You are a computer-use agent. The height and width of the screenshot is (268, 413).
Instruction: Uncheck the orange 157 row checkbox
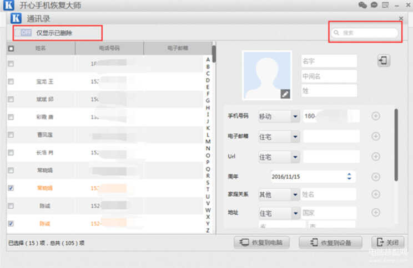[x=11, y=188]
